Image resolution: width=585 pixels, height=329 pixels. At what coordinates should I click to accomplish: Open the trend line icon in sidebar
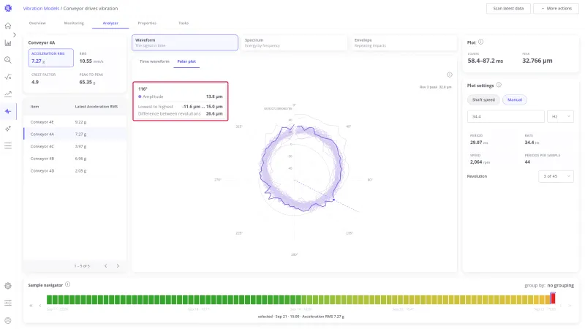[x=8, y=94]
